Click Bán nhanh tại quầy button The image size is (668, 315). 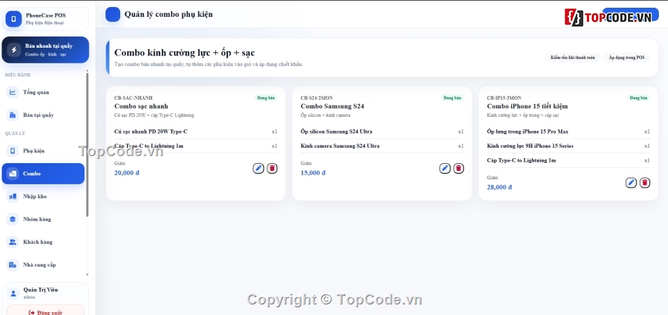tap(46, 50)
